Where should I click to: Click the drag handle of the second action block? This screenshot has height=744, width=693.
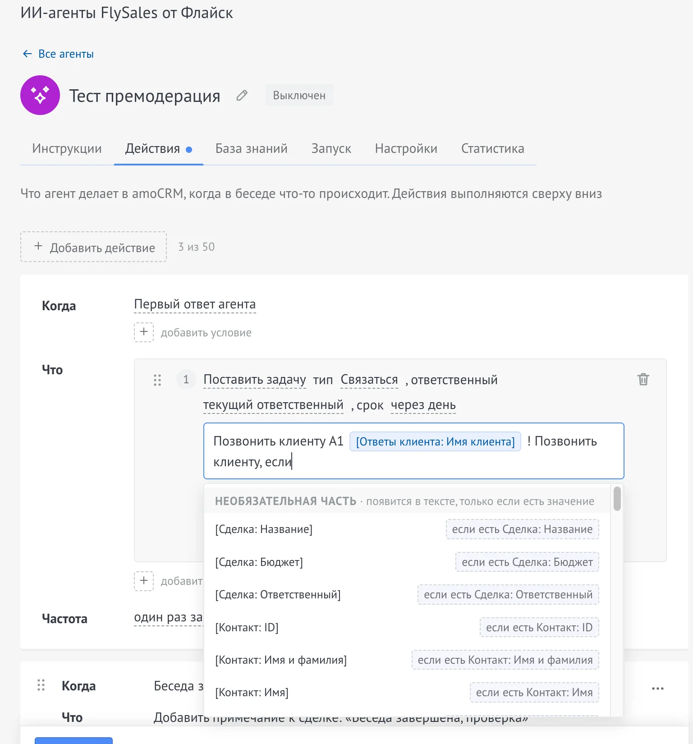(x=41, y=685)
